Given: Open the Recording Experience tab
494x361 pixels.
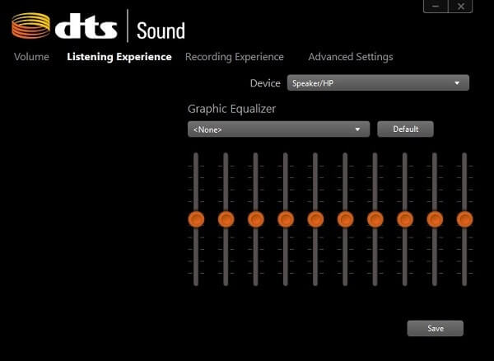Looking at the screenshot, I should coord(235,57).
